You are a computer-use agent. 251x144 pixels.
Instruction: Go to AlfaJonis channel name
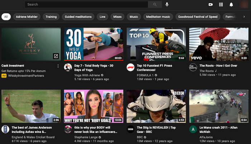coord(206,137)
